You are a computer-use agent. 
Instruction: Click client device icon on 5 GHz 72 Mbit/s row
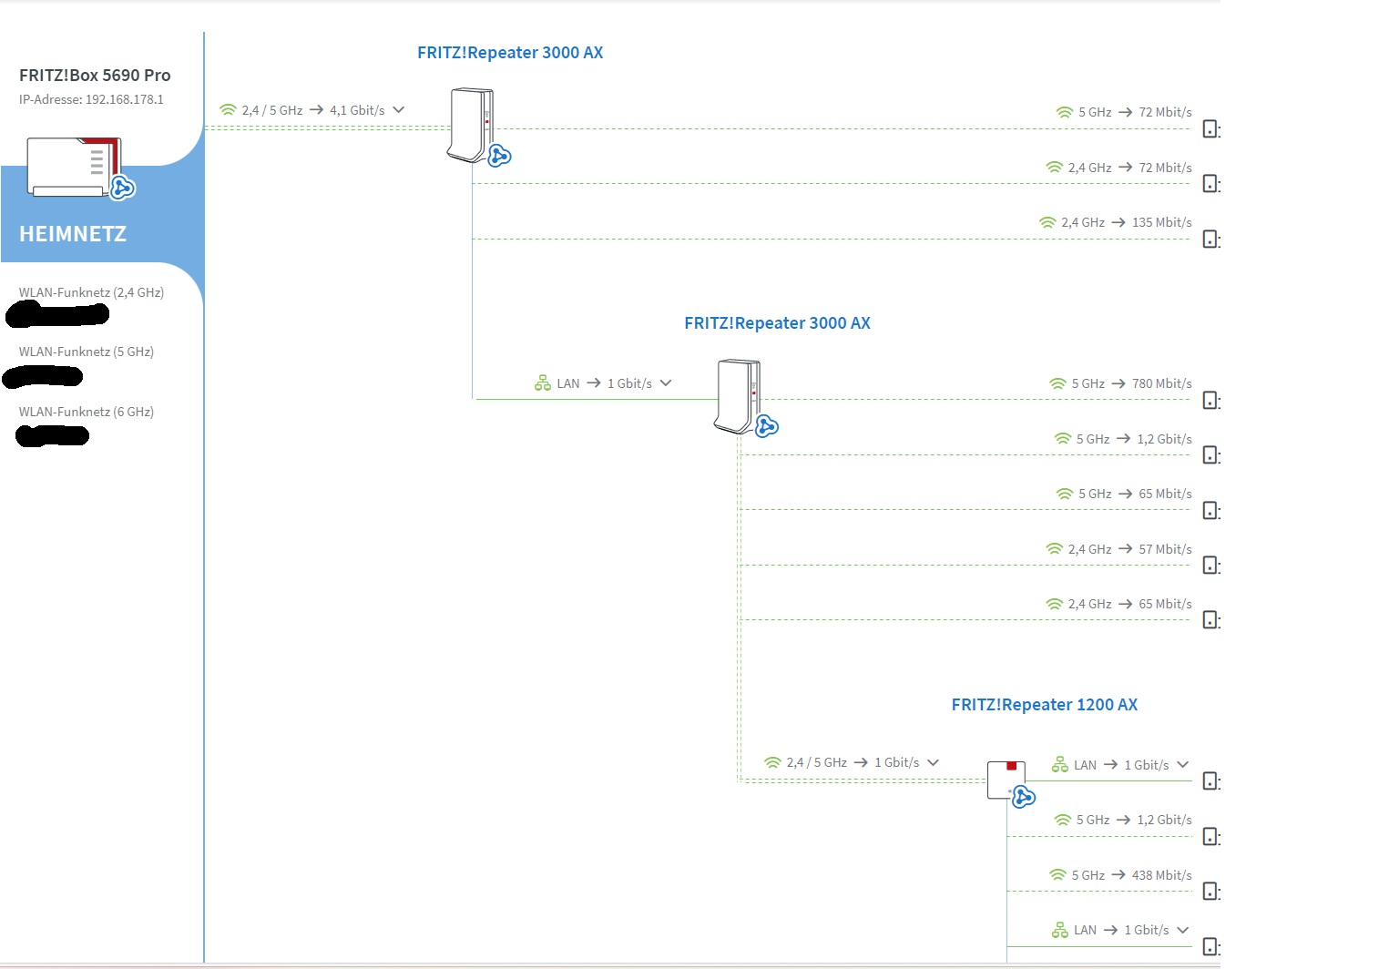(1210, 129)
